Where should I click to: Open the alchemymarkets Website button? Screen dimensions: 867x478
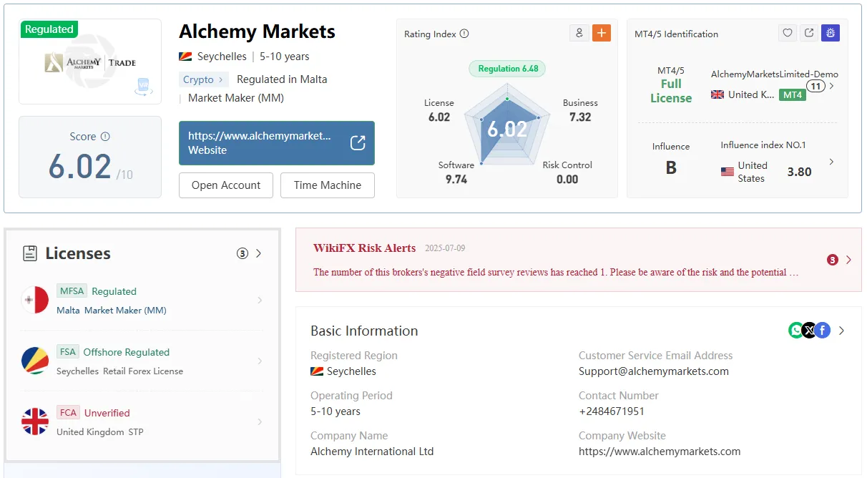(x=277, y=143)
